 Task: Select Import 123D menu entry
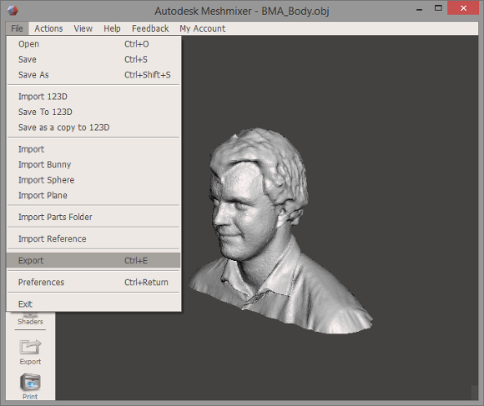(x=93, y=97)
